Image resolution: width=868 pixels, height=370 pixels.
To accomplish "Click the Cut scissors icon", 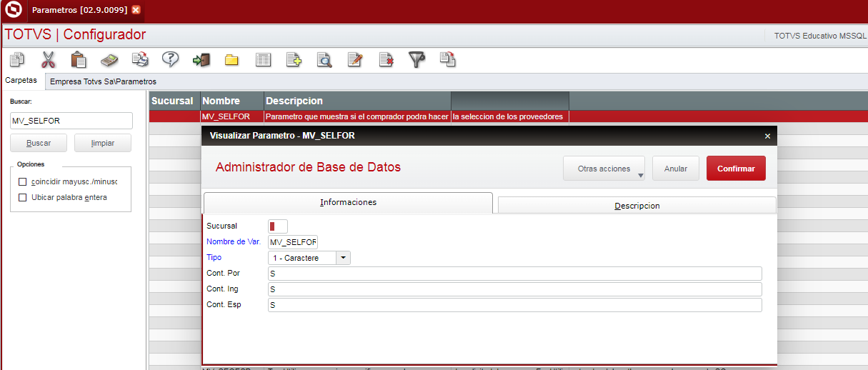I will click(x=48, y=60).
